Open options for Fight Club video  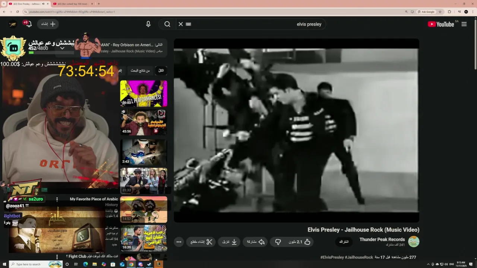coord(57,257)
